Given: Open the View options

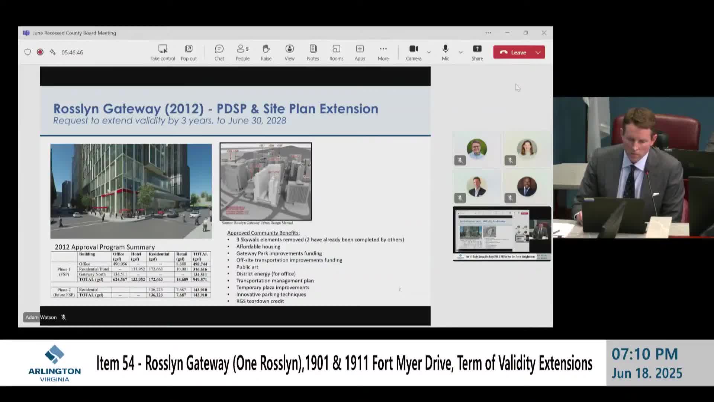Looking at the screenshot, I should pos(289,52).
